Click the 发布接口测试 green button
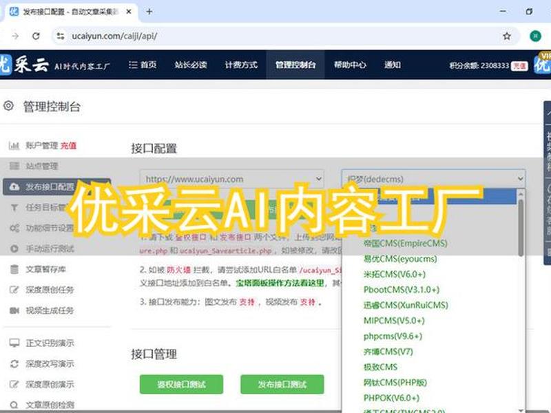The image size is (551, 413). tap(282, 384)
